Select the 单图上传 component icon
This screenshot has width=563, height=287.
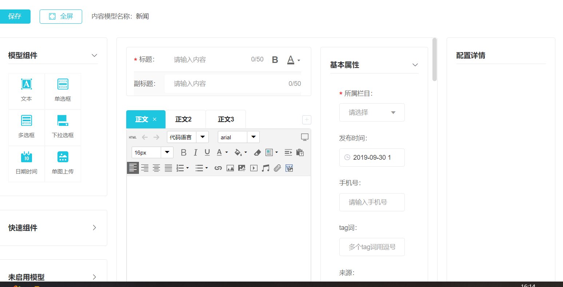pyautogui.click(x=63, y=157)
